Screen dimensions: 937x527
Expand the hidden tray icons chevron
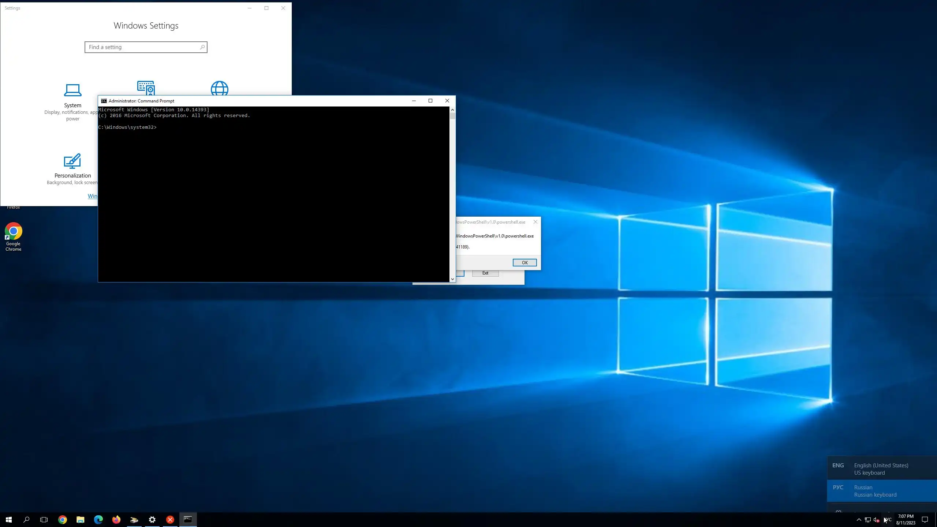pyautogui.click(x=859, y=520)
